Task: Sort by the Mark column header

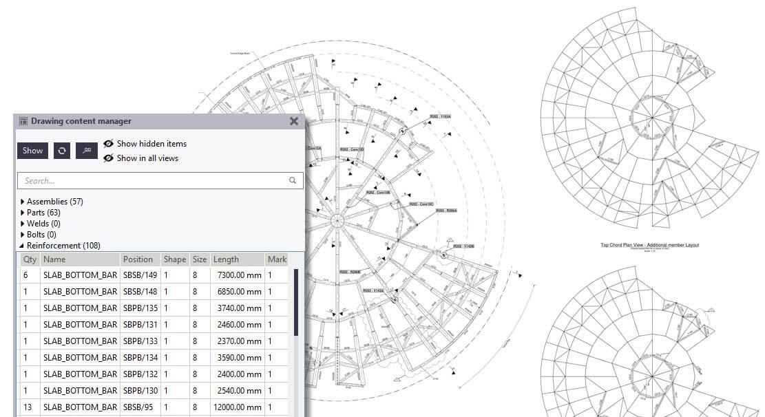Action: (x=277, y=259)
